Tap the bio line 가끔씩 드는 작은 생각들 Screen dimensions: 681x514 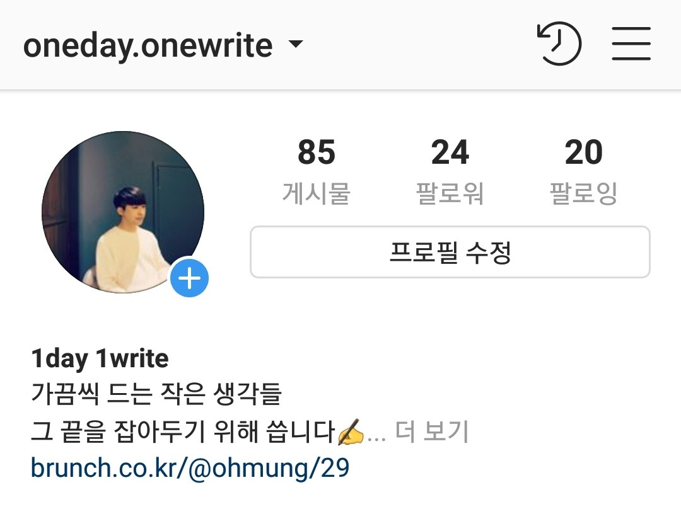(157, 394)
